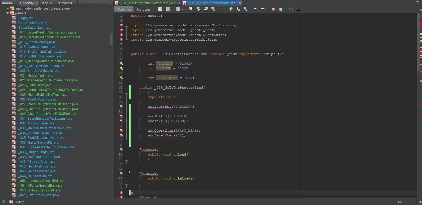This screenshot has height=205, width=422.
Task: Click projects tree vertical scrollbar
Action: click(111, 39)
